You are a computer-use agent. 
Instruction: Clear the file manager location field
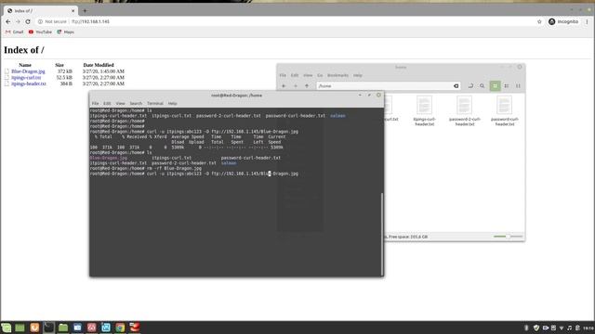click(x=456, y=86)
